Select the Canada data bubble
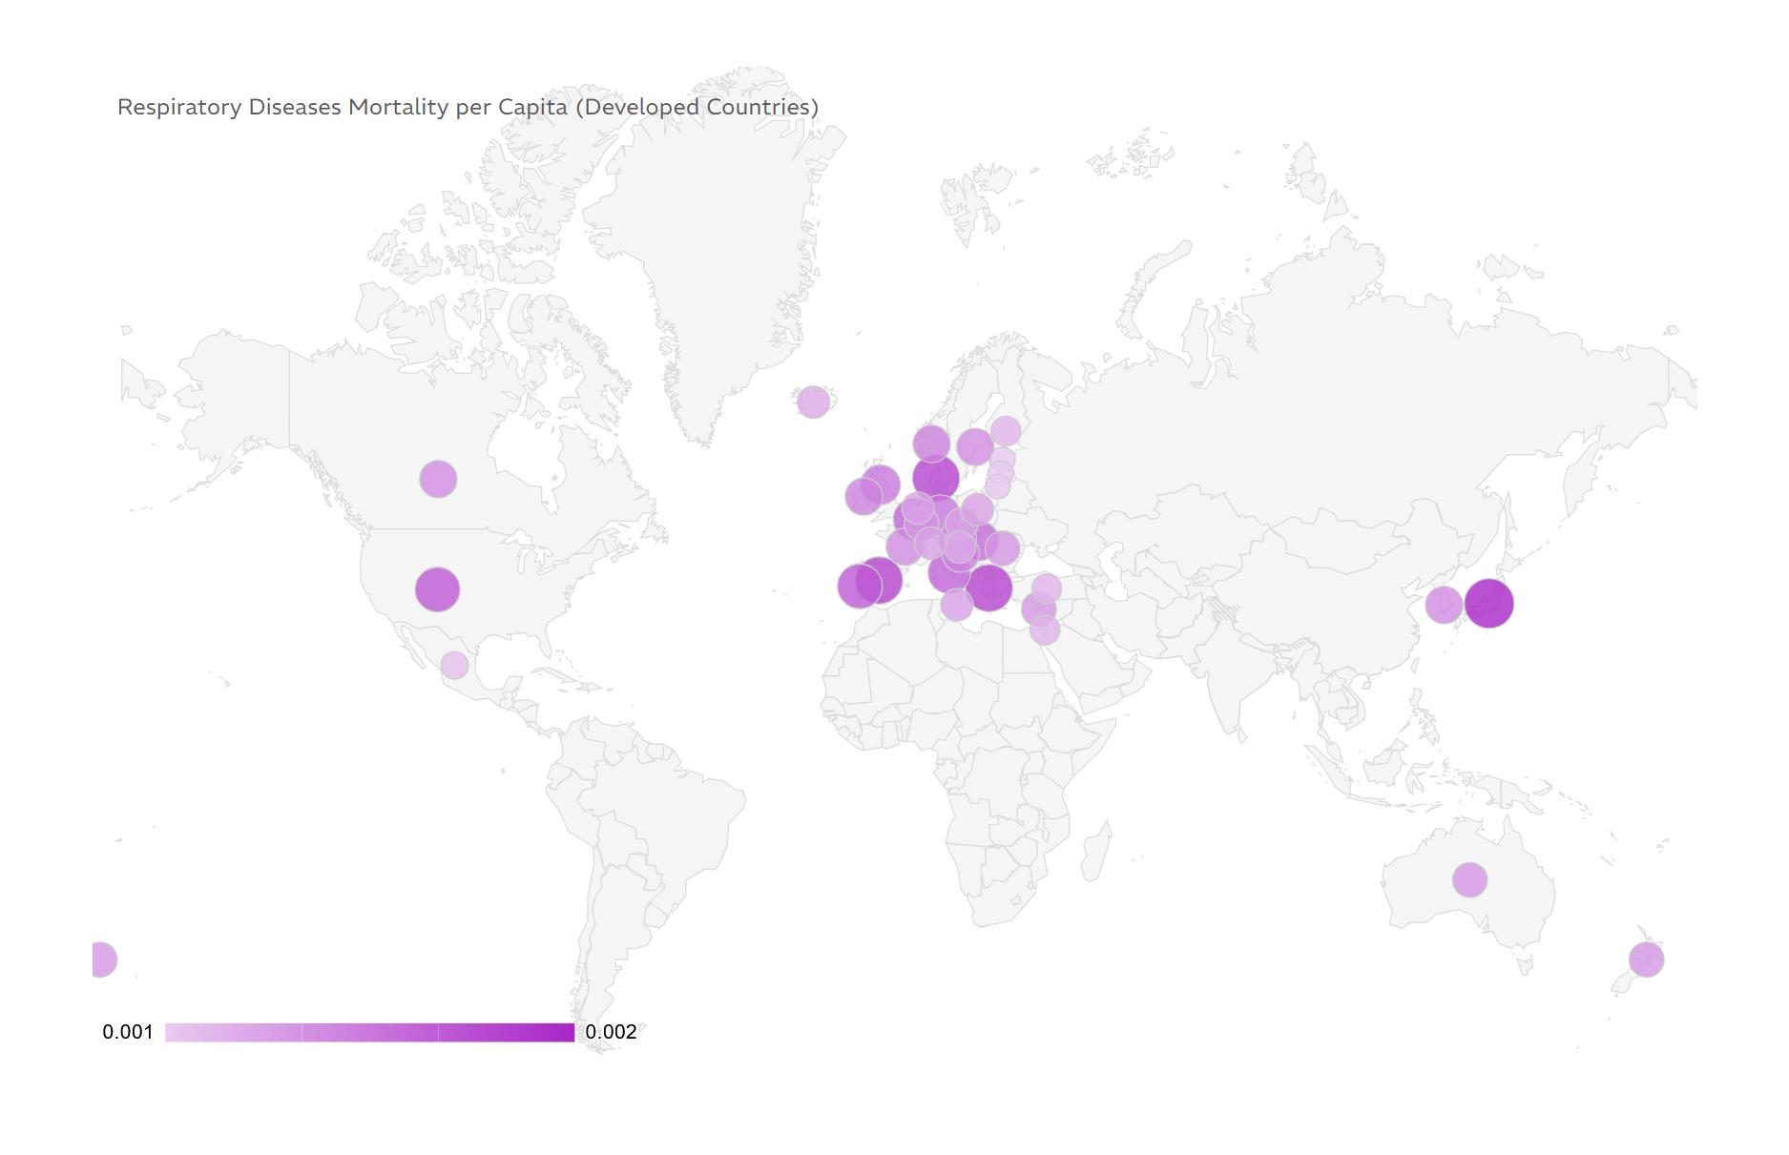The image size is (1789, 1155). [438, 479]
